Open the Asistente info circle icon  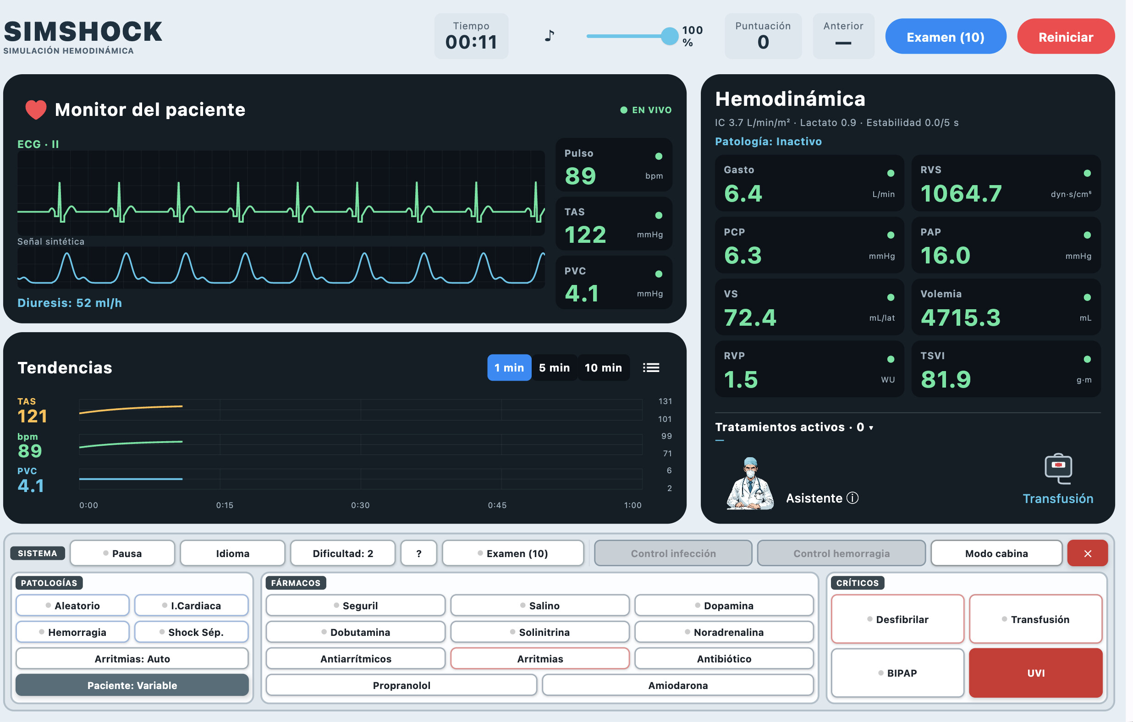[x=852, y=498]
